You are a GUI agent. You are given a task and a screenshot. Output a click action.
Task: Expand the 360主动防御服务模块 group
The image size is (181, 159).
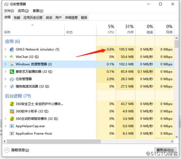click(6, 119)
